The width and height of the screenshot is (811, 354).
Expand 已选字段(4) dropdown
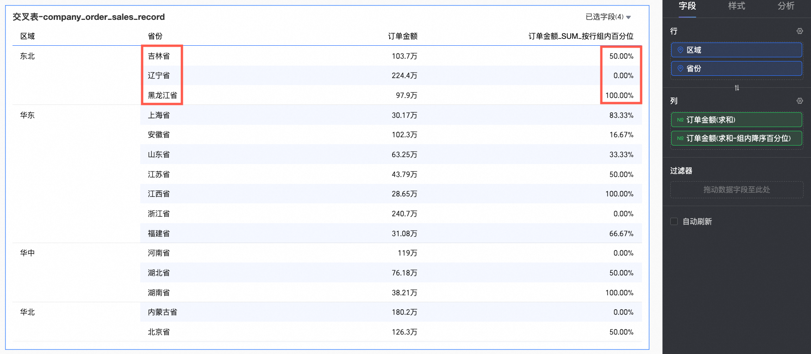[x=608, y=17]
